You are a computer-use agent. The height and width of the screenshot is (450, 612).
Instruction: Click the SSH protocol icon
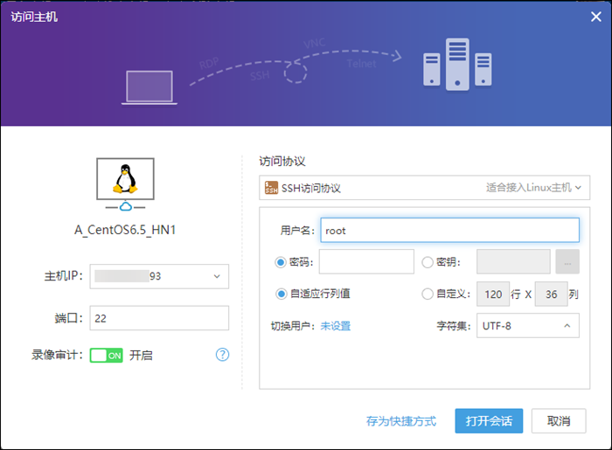[270, 188]
